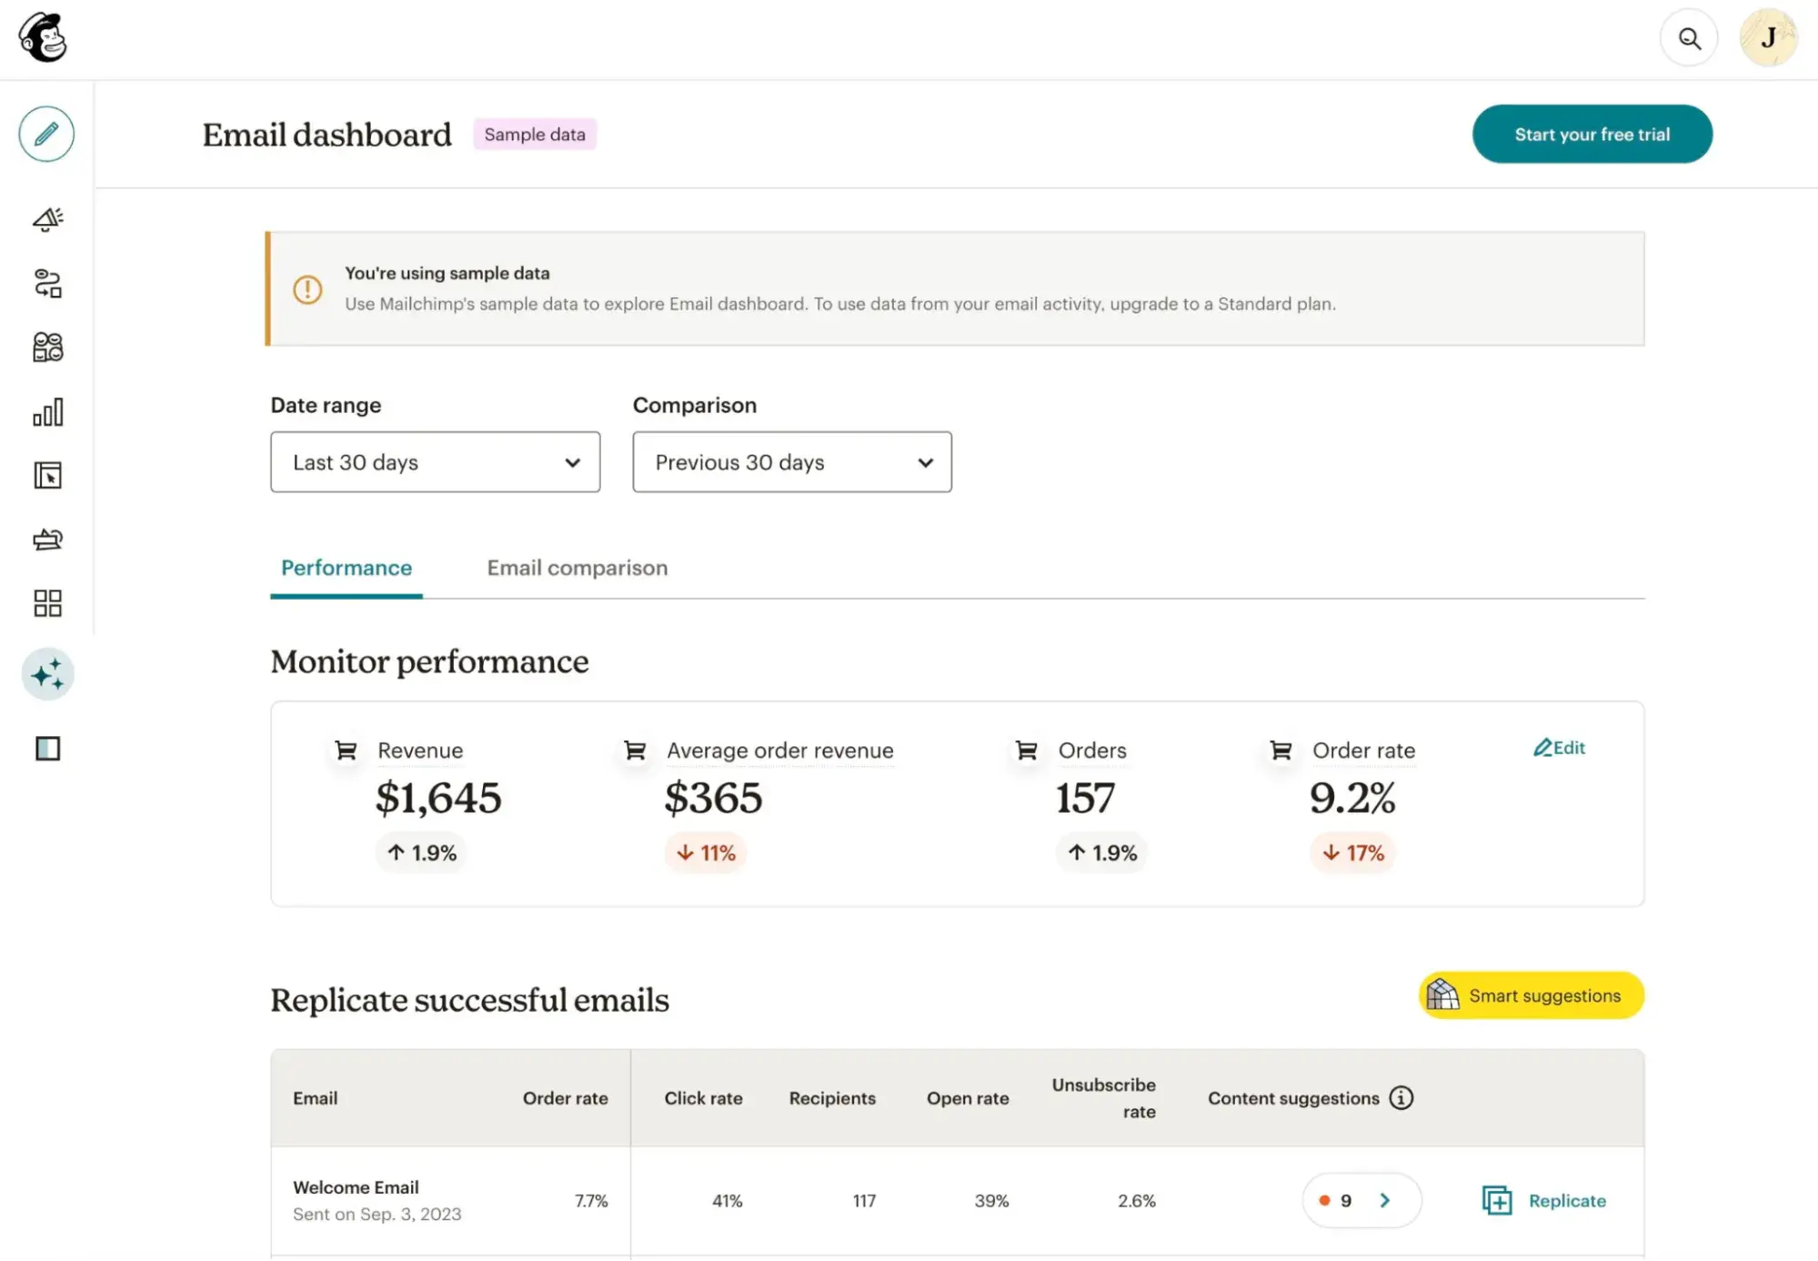1818x1261 pixels.
Task: Open the AI assistant sparkles icon
Action: point(47,674)
